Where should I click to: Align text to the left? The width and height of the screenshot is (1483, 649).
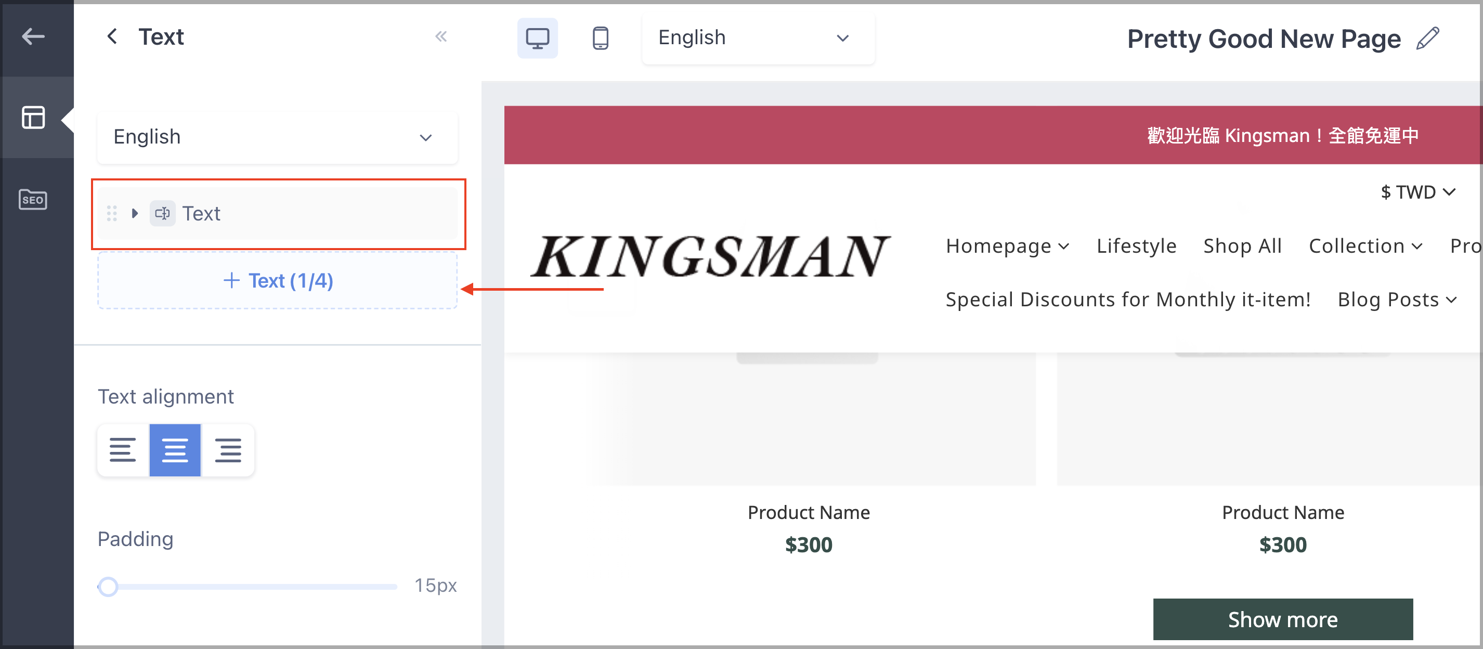[123, 450]
